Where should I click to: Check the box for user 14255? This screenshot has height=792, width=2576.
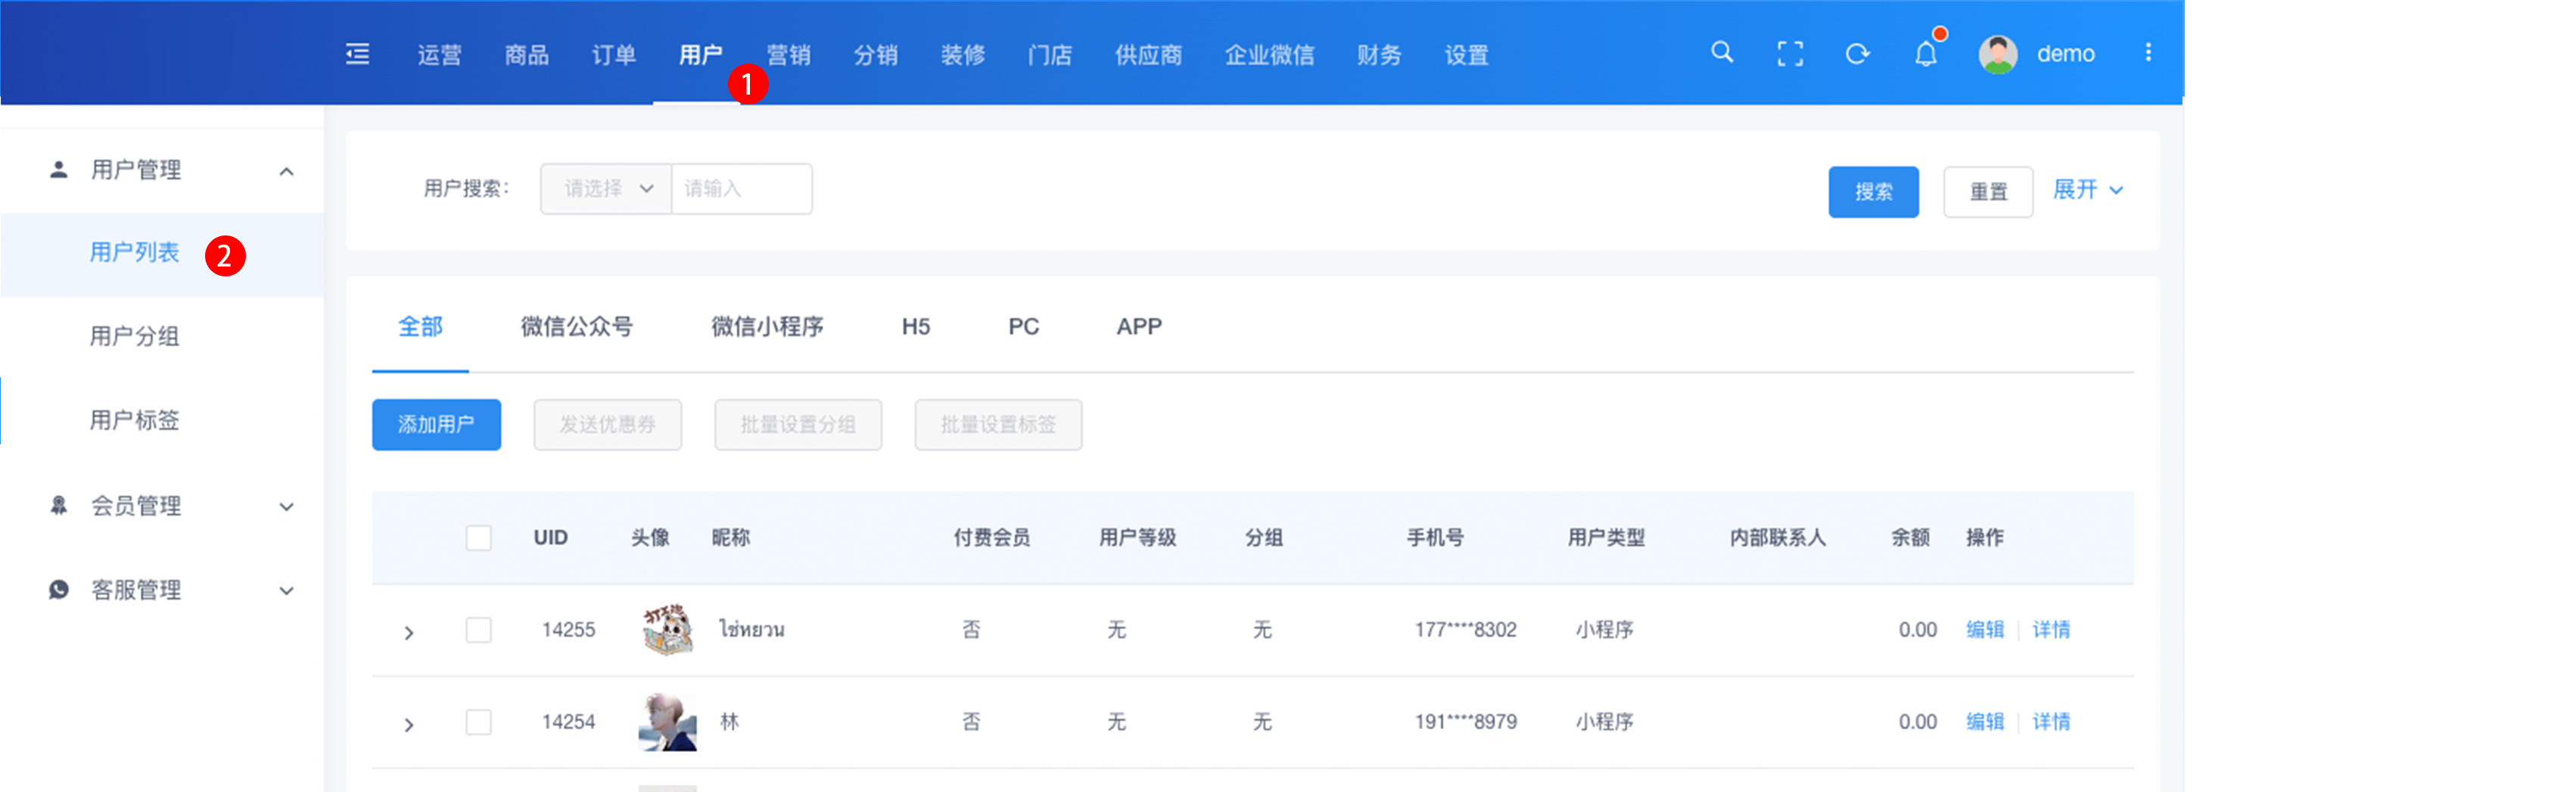coord(479,630)
